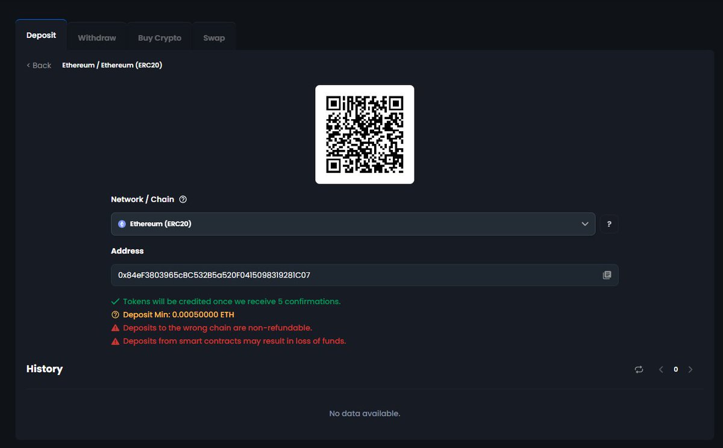The height and width of the screenshot is (448, 723).
Task: Click the smart contracts warning triangle icon
Action: tap(115, 341)
